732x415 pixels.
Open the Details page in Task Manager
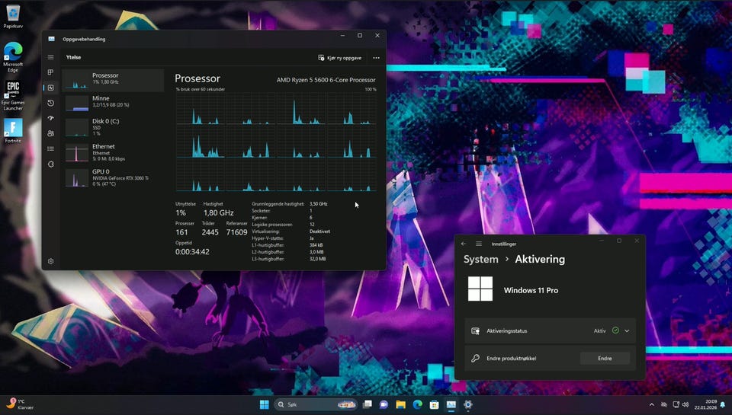pyautogui.click(x=50, y=148)
